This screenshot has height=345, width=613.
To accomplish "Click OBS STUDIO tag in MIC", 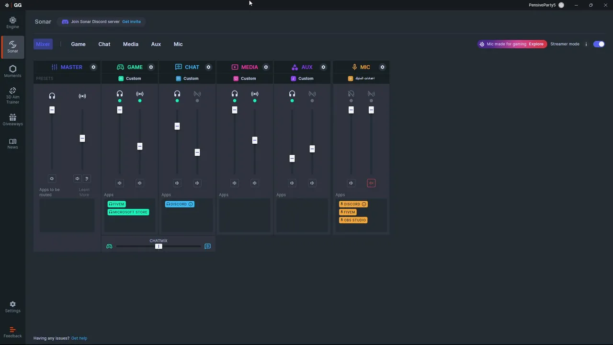I will [x=353, y=220].
